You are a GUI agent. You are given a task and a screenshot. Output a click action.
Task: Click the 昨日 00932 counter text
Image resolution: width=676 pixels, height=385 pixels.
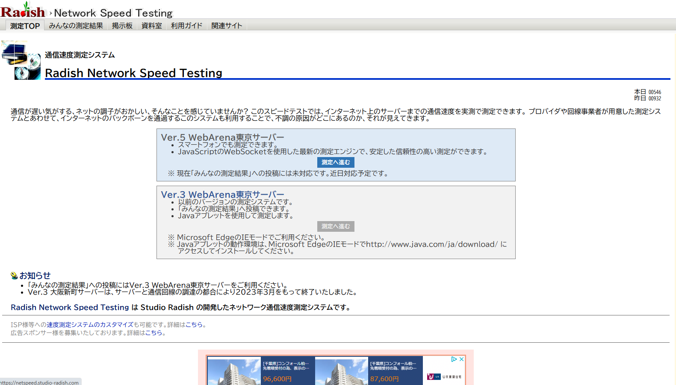[647, 98]
